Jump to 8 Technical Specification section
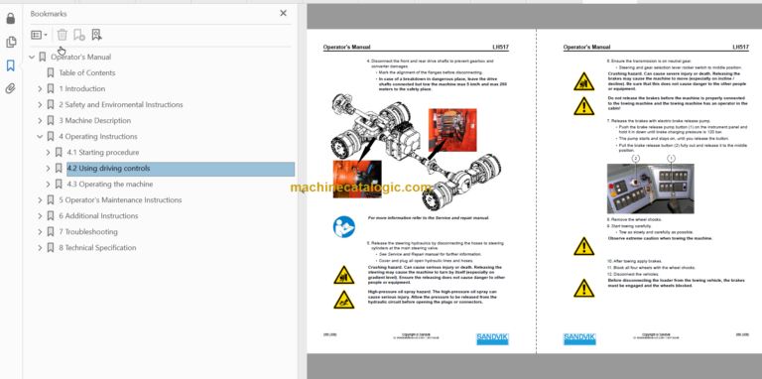The width and height of the screenshot is (762, 379). 97,248
